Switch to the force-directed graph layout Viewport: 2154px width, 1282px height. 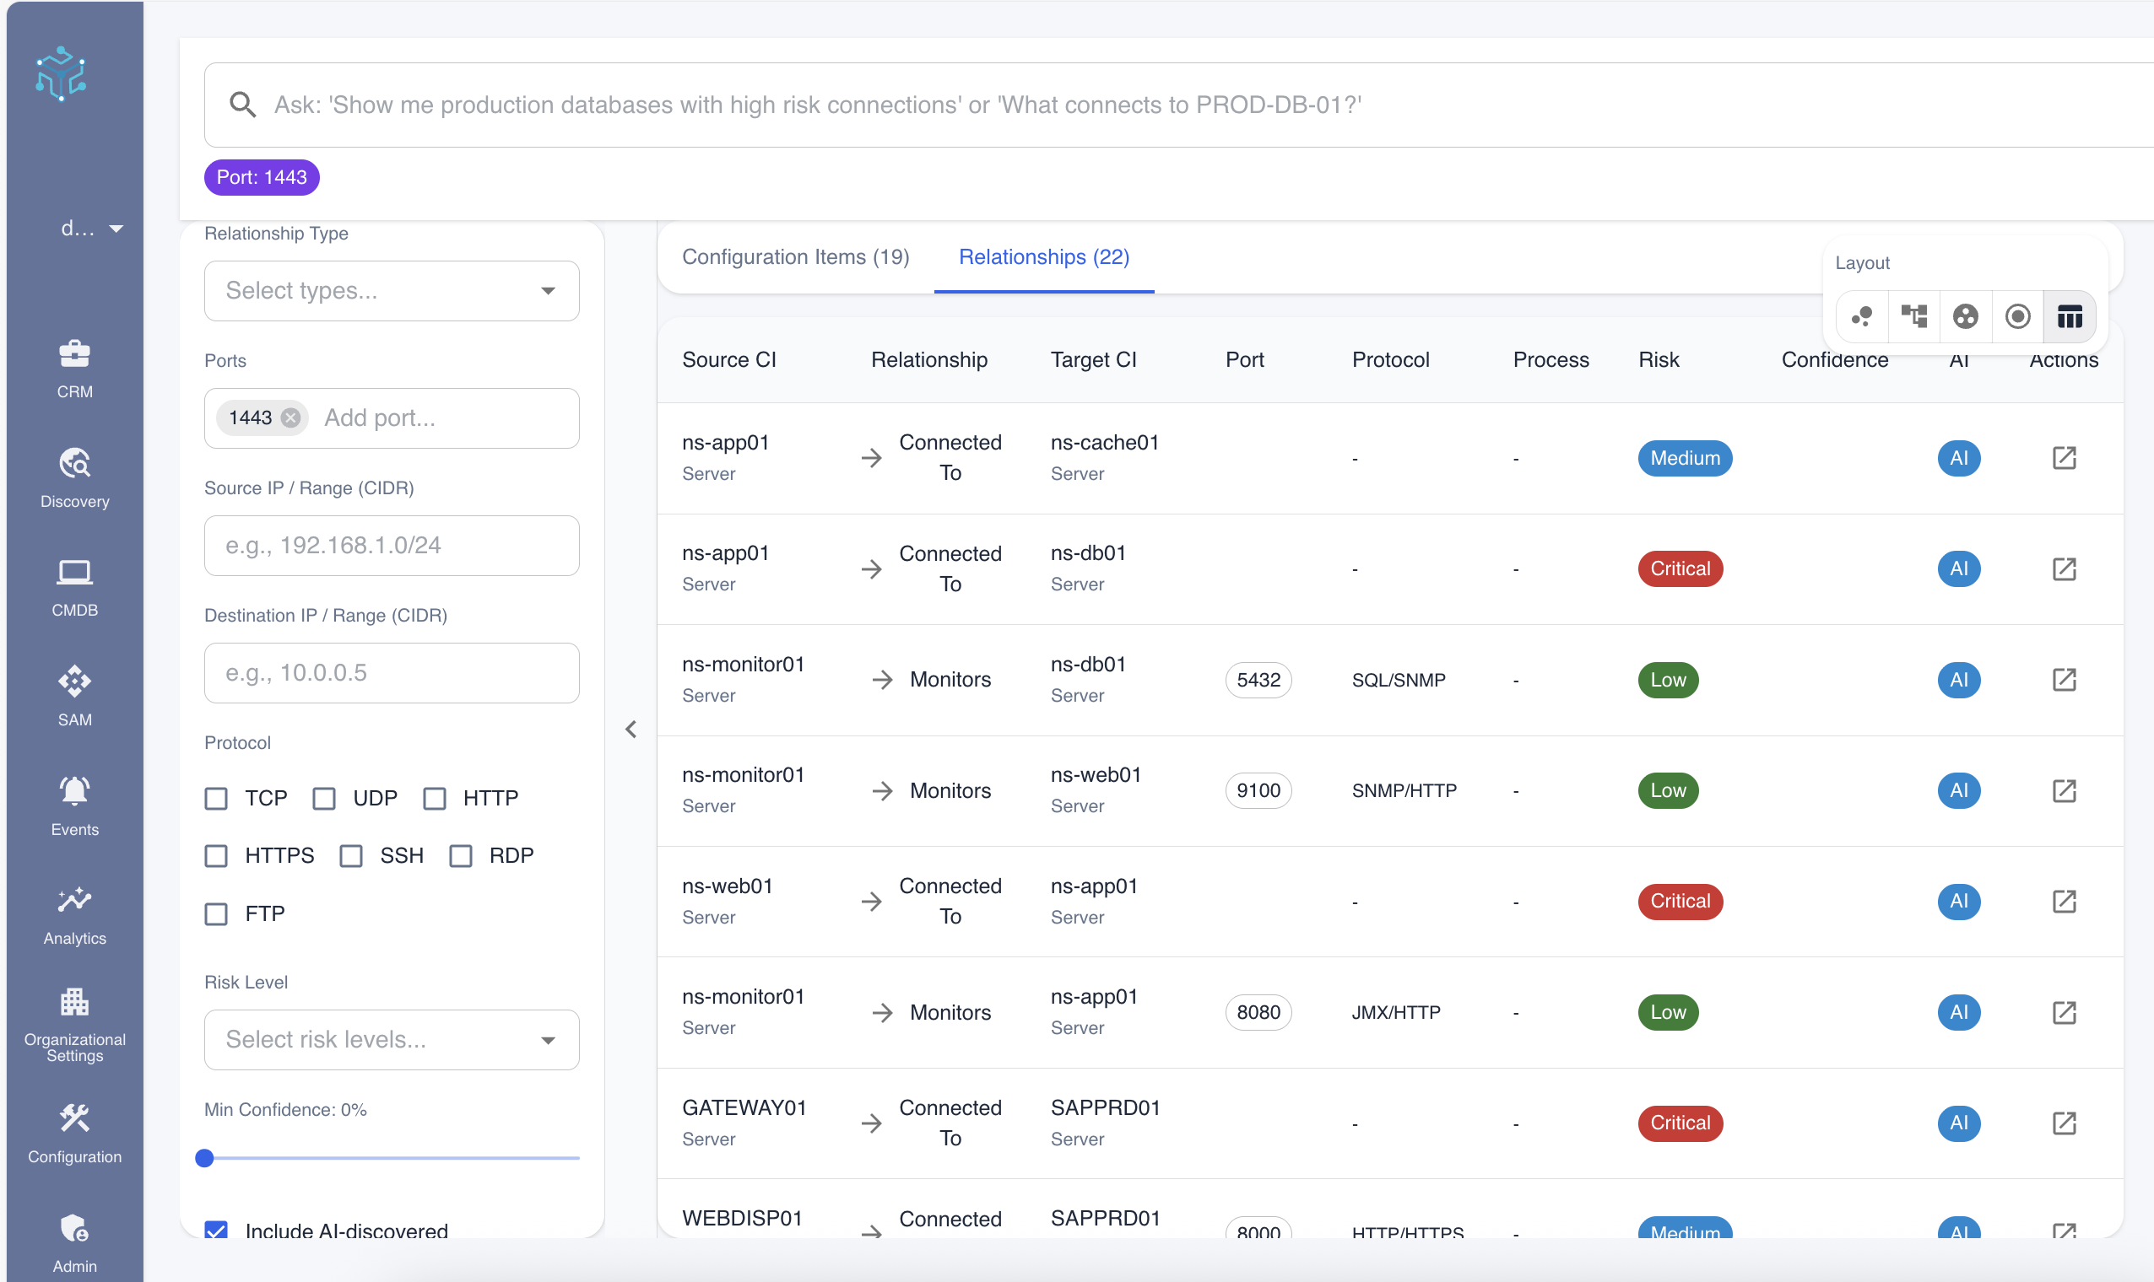click(1863, 316)
